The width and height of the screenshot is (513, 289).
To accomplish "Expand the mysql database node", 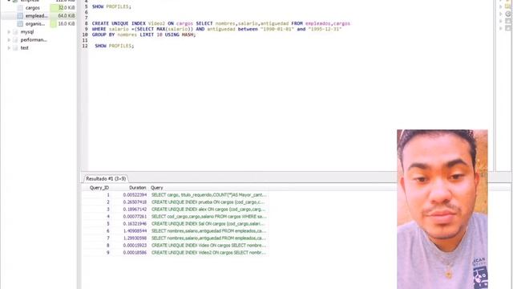I will (x=9, y=32).
